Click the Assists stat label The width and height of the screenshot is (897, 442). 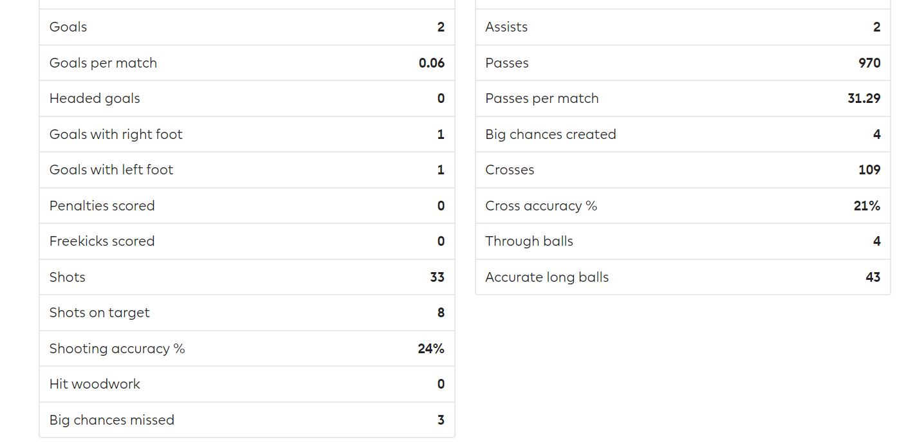pos(506,27)
